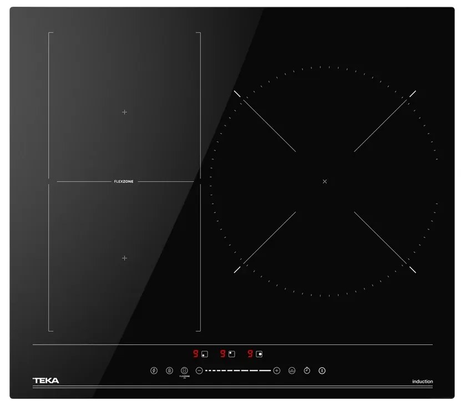Screen dimensions: 461x406
Task: Activate the Power Boost lightning icon
Action: 154,370
